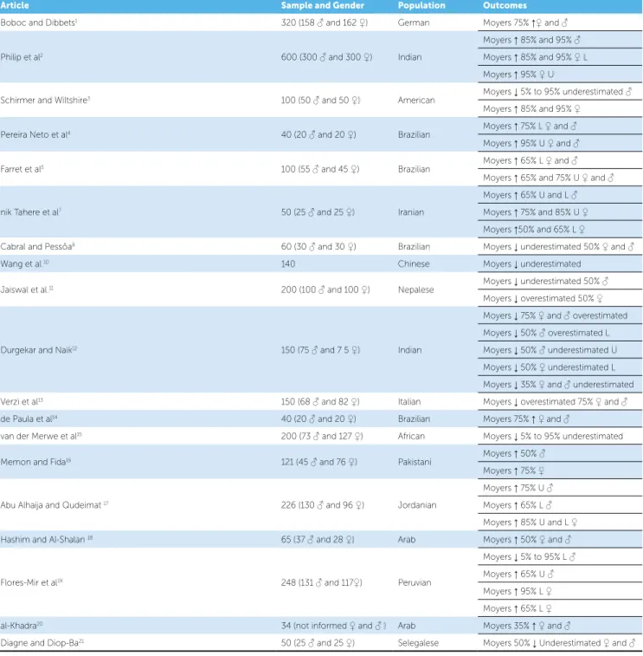Click the 'Abu Alhaija and Qudeimat' article cell

pyautogui.click(x=55, y=505)
